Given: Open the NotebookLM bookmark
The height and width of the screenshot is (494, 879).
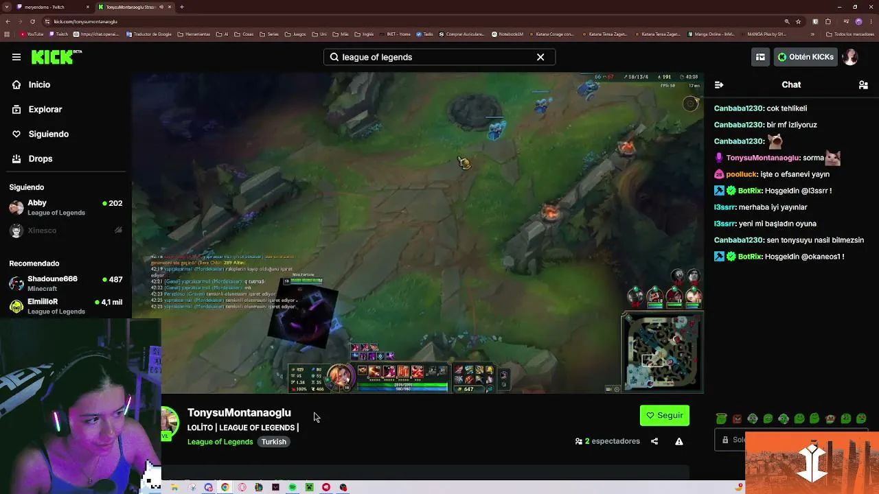Looking at the screenshot, I should click(507, 34).
